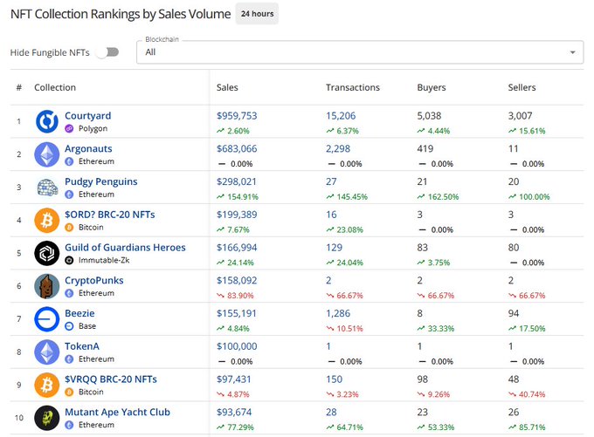Viewport: 594px width, 437px height.
Task: Open the Beezie collection link
Action: (x=79, y=313)
